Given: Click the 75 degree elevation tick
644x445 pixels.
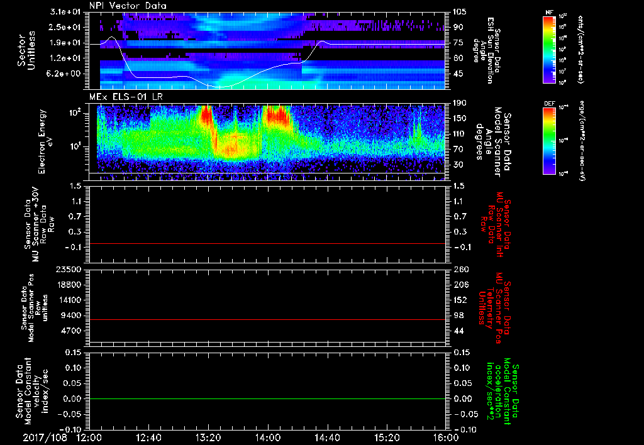Looking at the screenshot, I should point(458,43).
